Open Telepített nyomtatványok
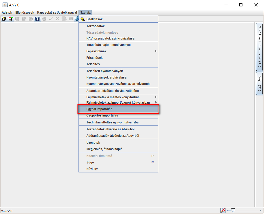The image size is (264, 214). [118, 71]
